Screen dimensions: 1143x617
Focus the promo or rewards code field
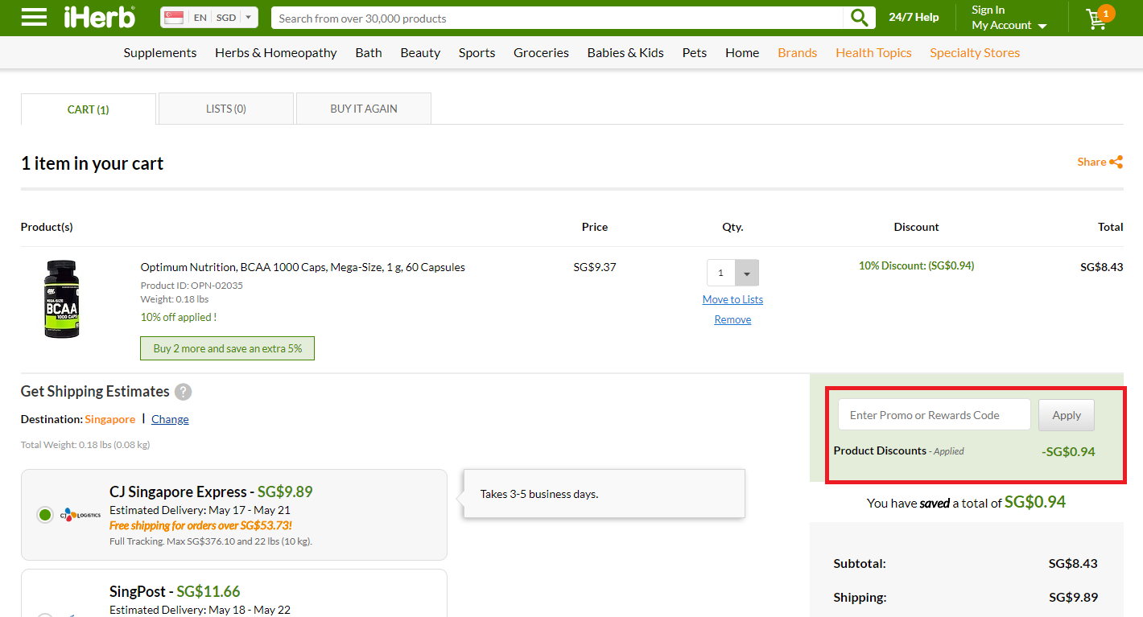(x=935, y=415)
